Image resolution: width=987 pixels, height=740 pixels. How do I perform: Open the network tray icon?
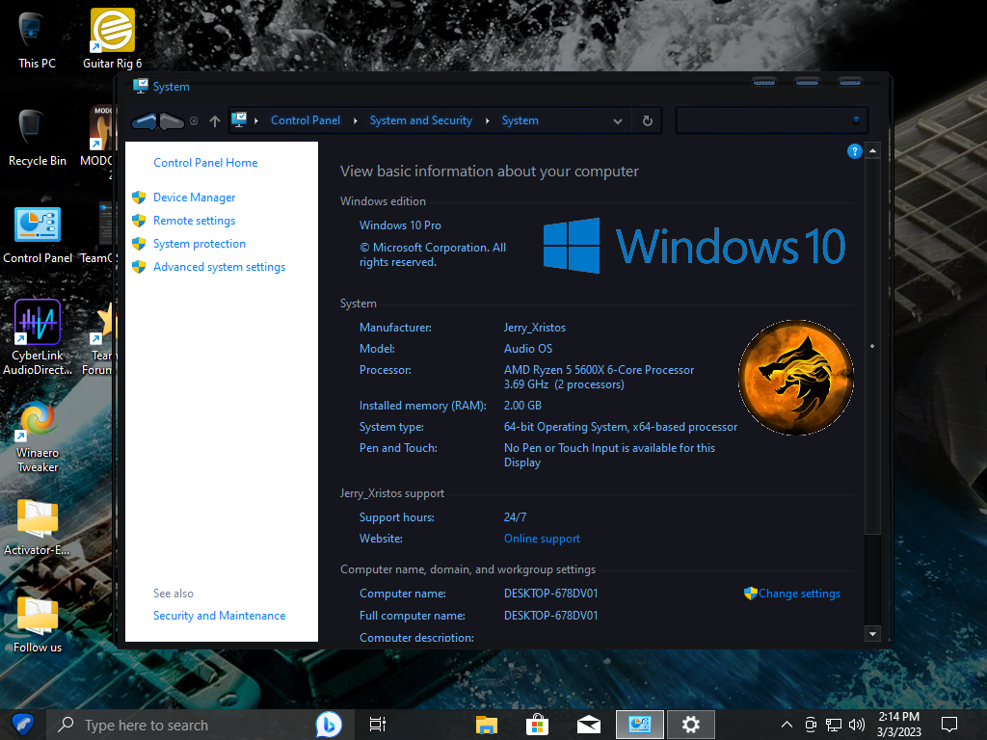tap(834, 725)
